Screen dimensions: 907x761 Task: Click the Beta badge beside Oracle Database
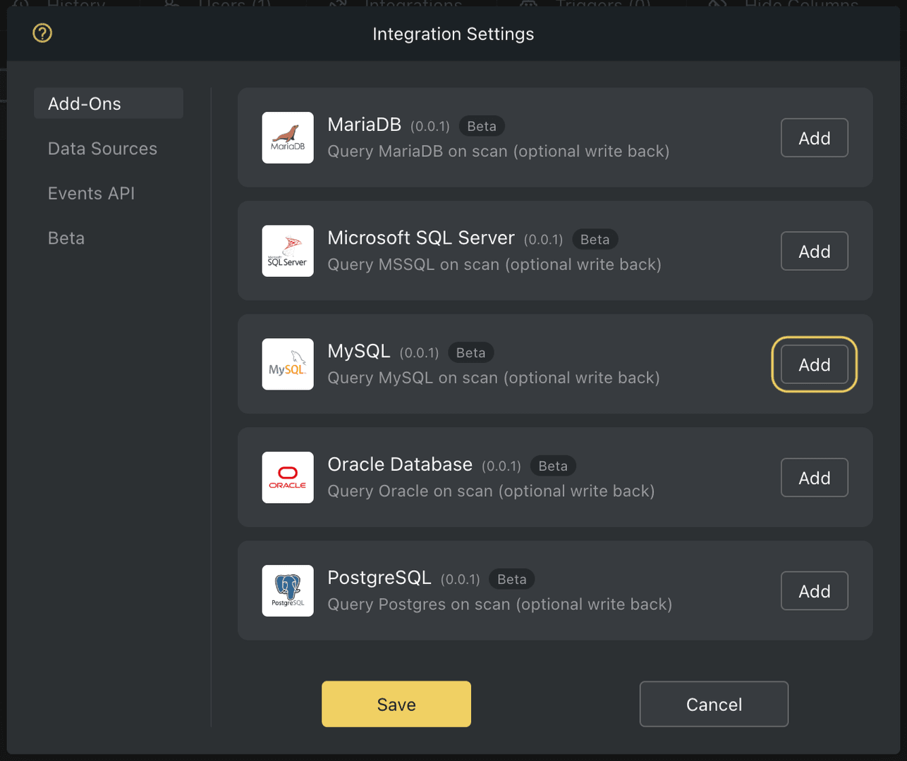point(553,466)
